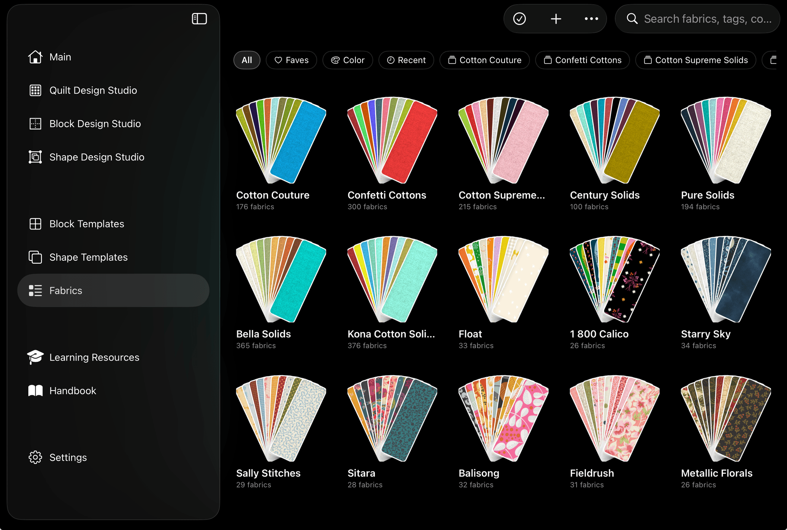Click the '376 fabrics' count text
Screen dimensions: 787x530
(x=367, y=346)
